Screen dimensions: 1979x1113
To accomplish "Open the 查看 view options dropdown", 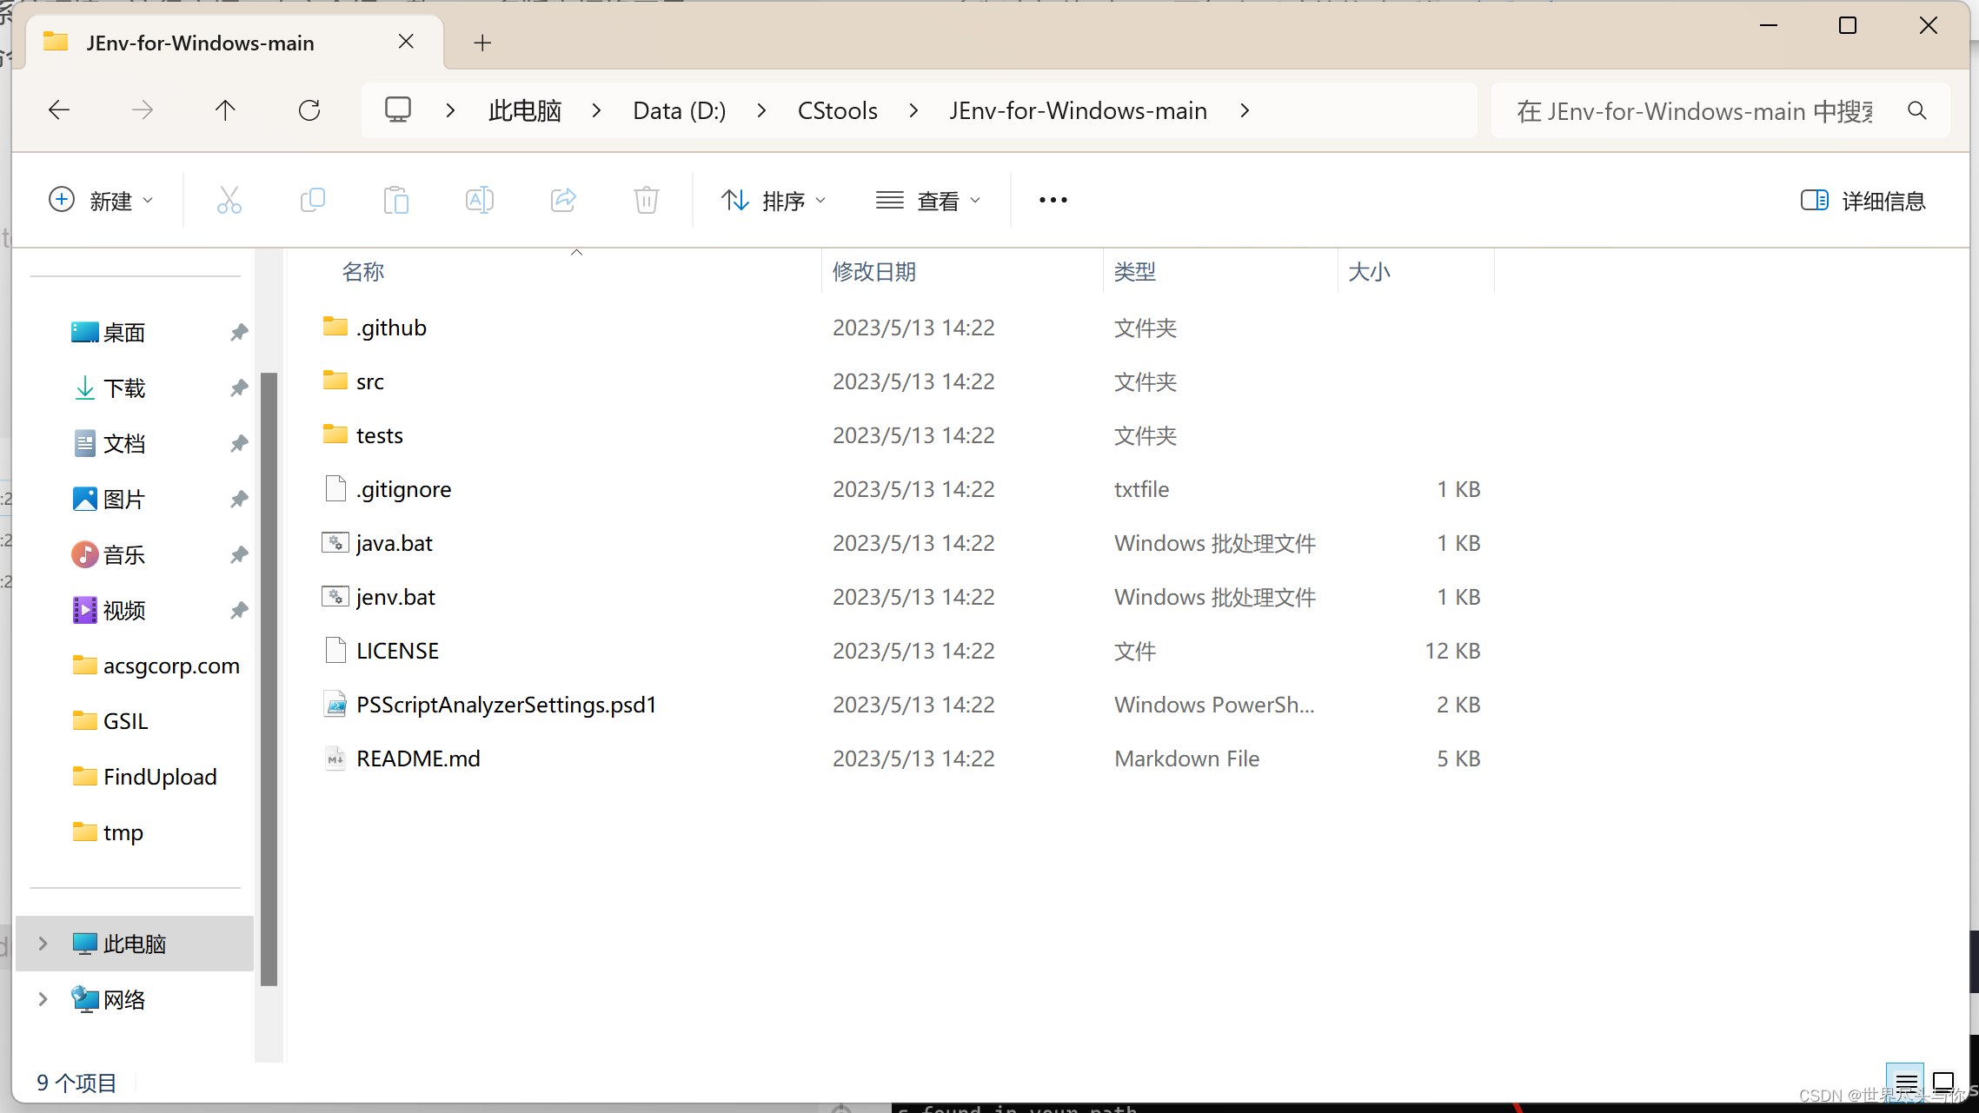I will [928, 200].
